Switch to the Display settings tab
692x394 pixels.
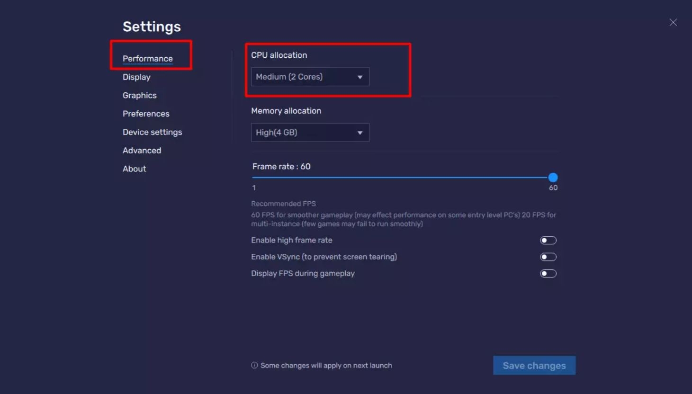(136, 77)
